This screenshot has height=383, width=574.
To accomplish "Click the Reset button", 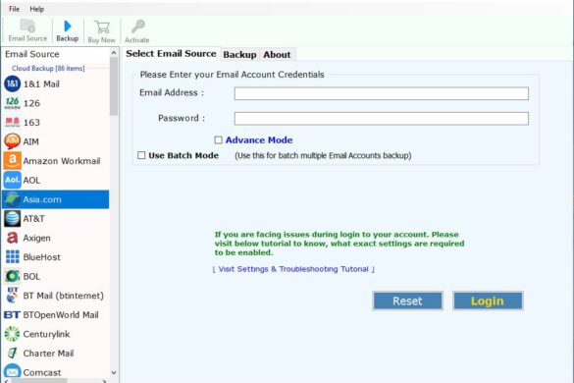I will coord(407,301).
